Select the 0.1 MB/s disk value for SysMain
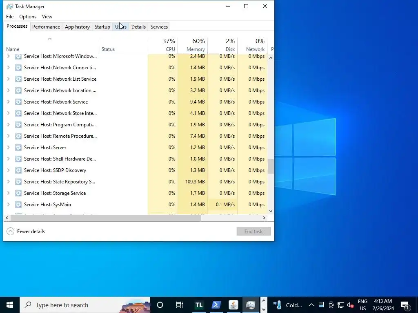This screenshot has height=313, width=418. [222, 205]
